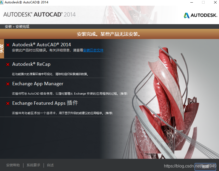The height and width of the screenshot is (171, 219).
Task: Open the 系统要求 system requirements link
Action: click(x=33, y=165)
